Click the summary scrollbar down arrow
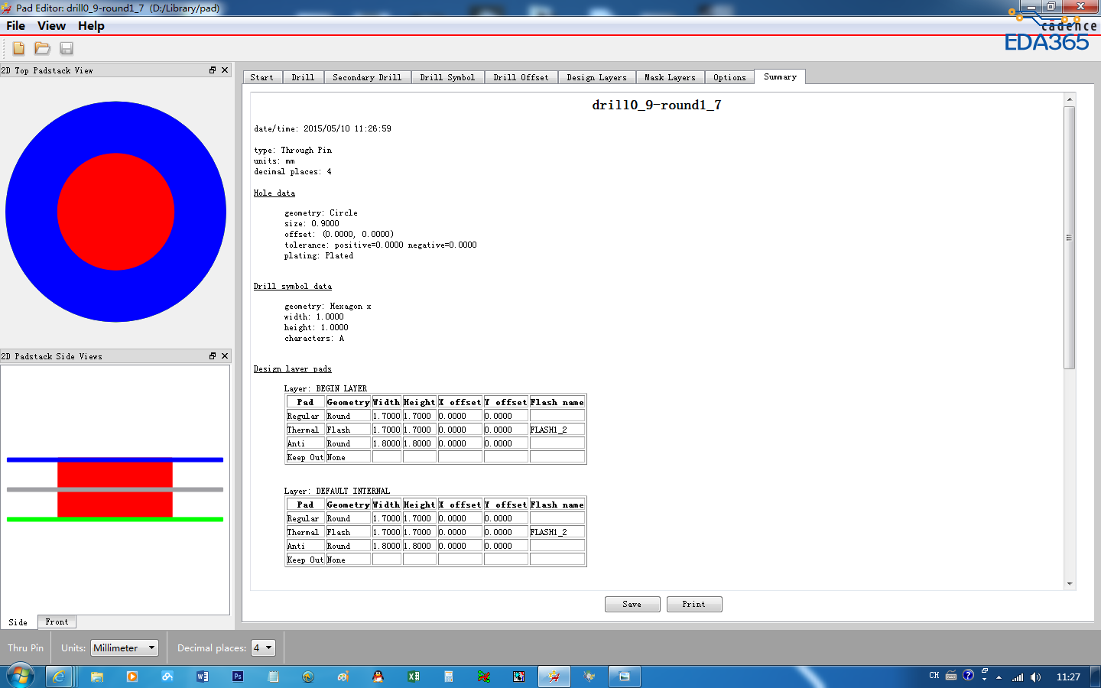 pyautogui.click(x=1070, y=584)
